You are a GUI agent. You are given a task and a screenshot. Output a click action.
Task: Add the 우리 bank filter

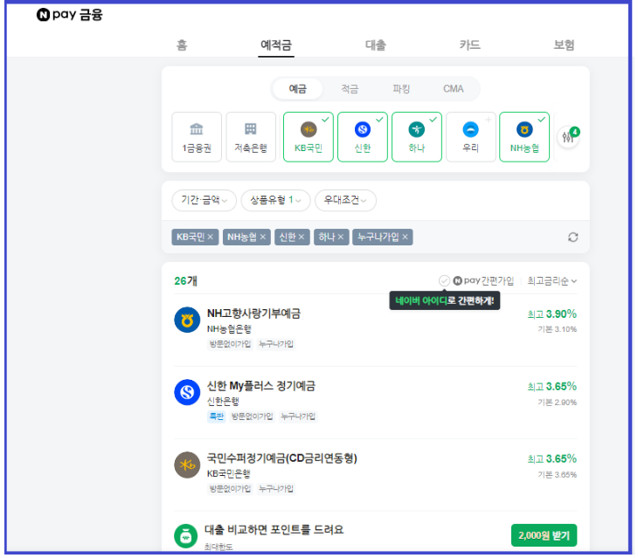[471, 137]
